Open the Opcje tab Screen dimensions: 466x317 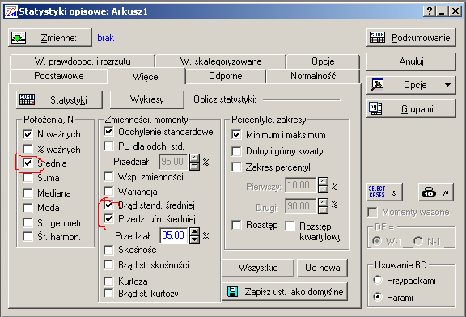(x=323, y=61)
